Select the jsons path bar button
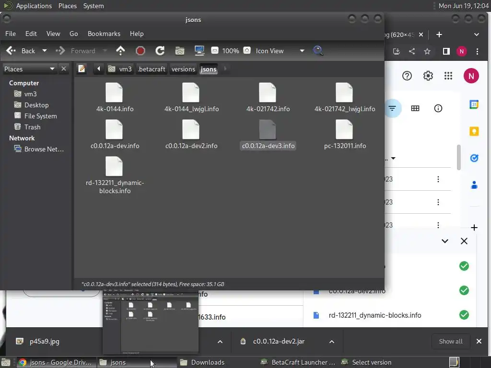Screen dimensions: 491x368 point(209,69)
